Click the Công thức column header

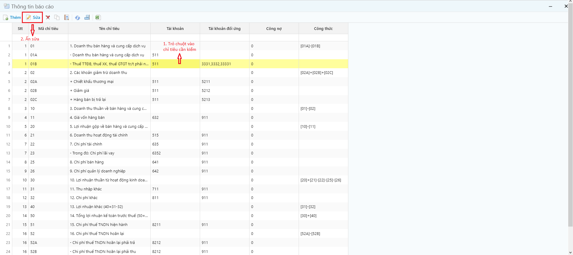pyautogui.click(x=323, y=29)
